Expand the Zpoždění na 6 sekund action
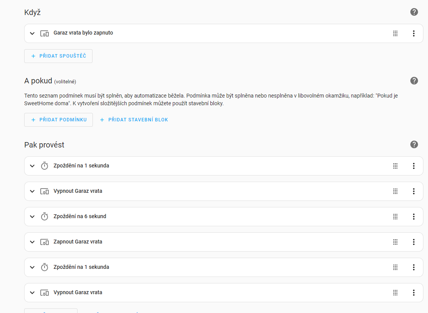This screenshot has height=313, width=428. click(x=32, y=217)
